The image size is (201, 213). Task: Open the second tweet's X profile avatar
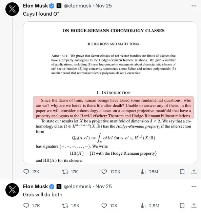[12, 190]
